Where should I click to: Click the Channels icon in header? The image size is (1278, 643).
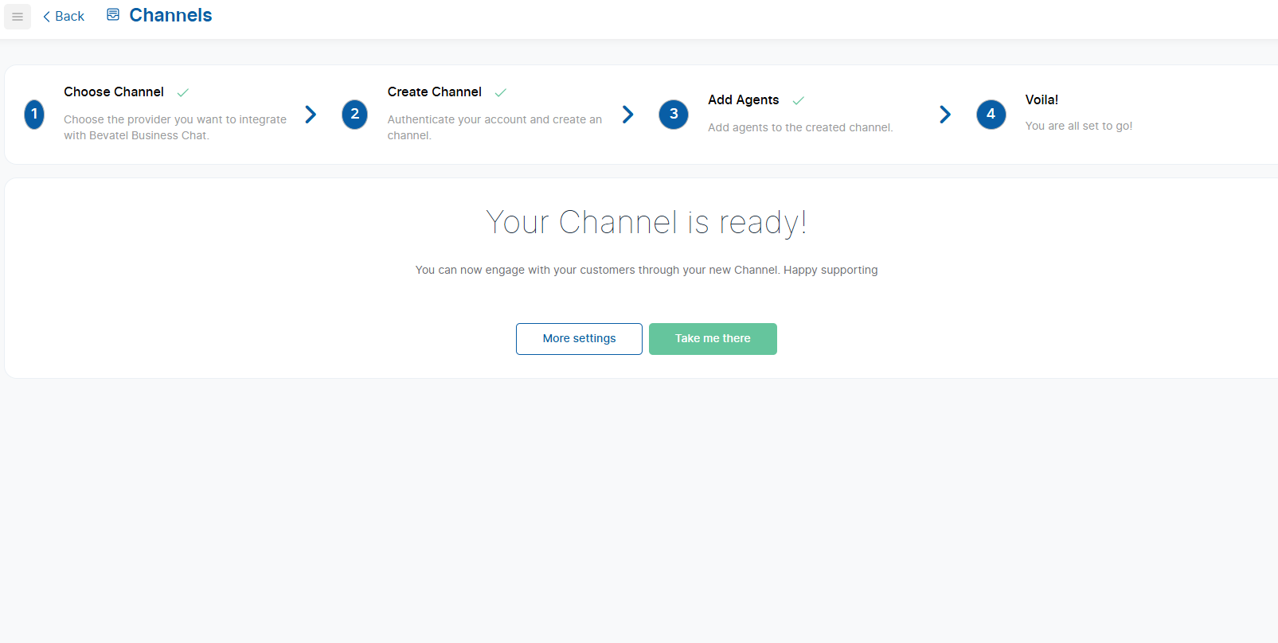point(113,15)
